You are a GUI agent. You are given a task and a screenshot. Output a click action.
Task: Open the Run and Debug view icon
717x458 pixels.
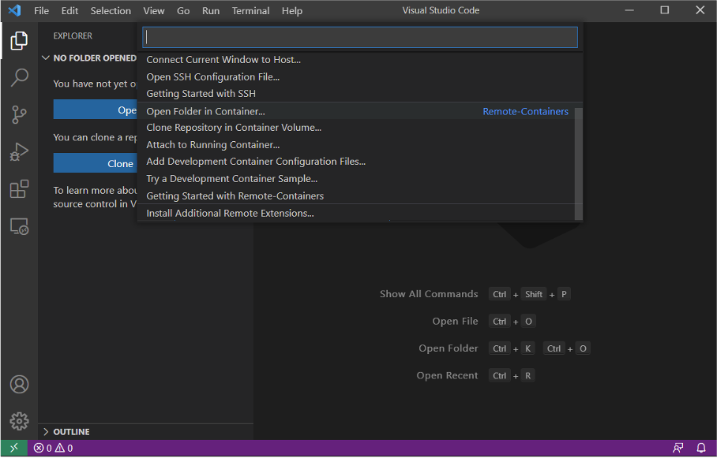click(x=19, y=151)
